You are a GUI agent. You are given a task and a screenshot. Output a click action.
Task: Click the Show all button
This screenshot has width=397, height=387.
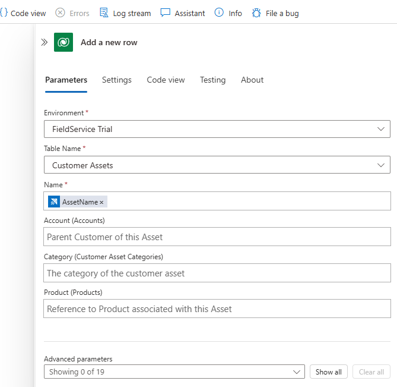point(328,372)
